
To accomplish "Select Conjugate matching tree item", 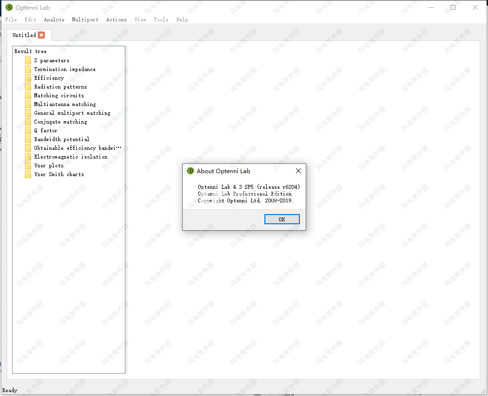I will point(60,122).
